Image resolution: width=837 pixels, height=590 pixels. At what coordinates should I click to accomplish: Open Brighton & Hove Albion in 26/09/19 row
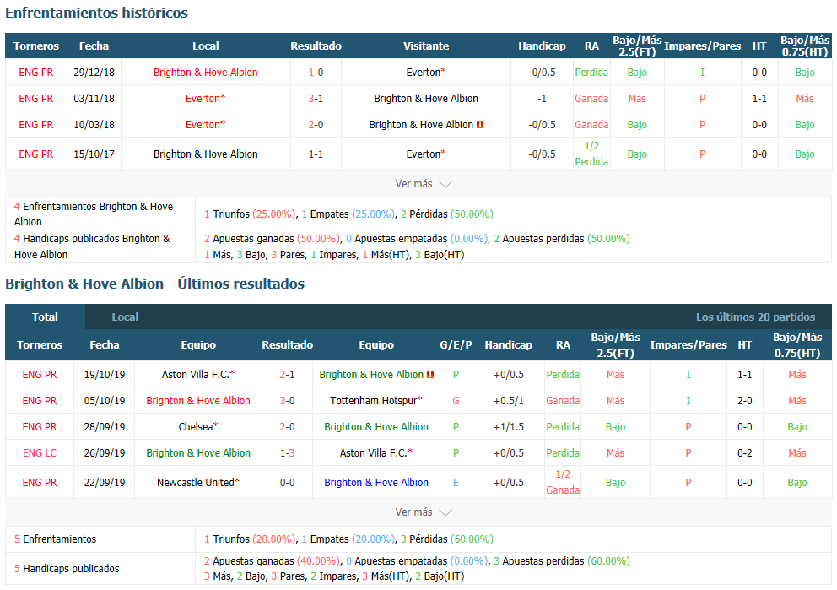[x=198, y=452]
